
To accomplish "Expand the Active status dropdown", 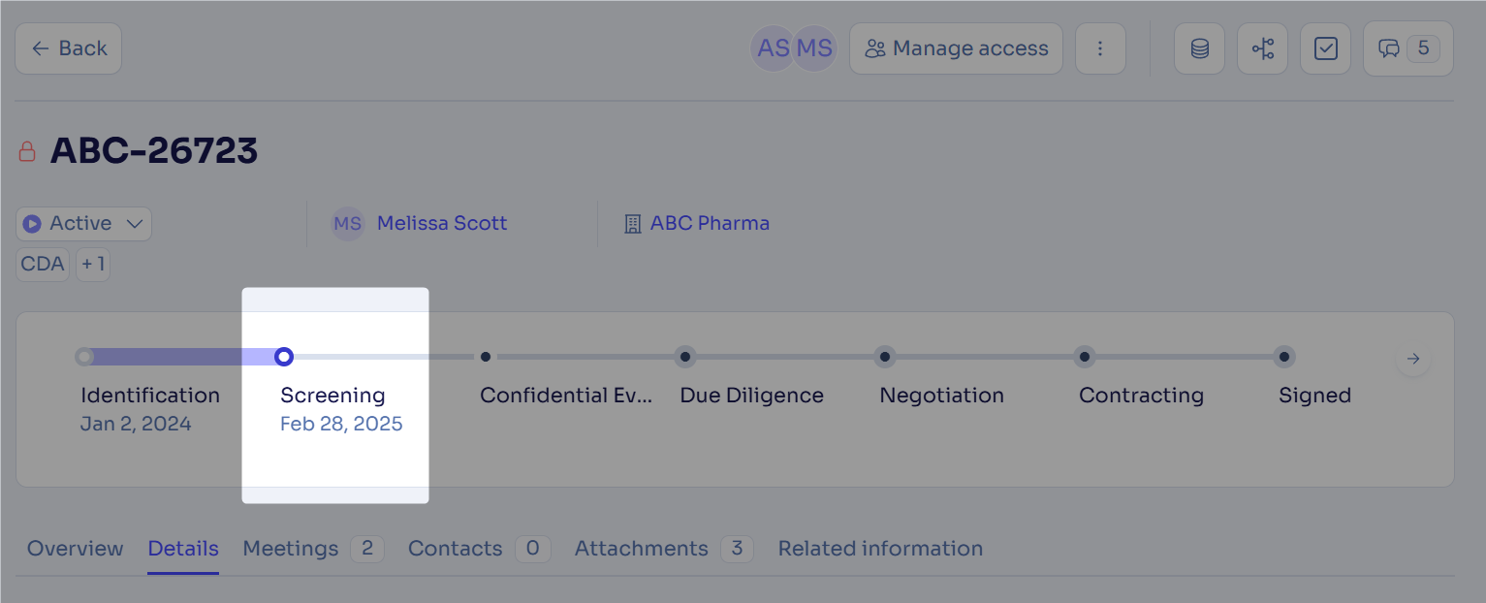I will pyautogui.click(x=83, y=224).
